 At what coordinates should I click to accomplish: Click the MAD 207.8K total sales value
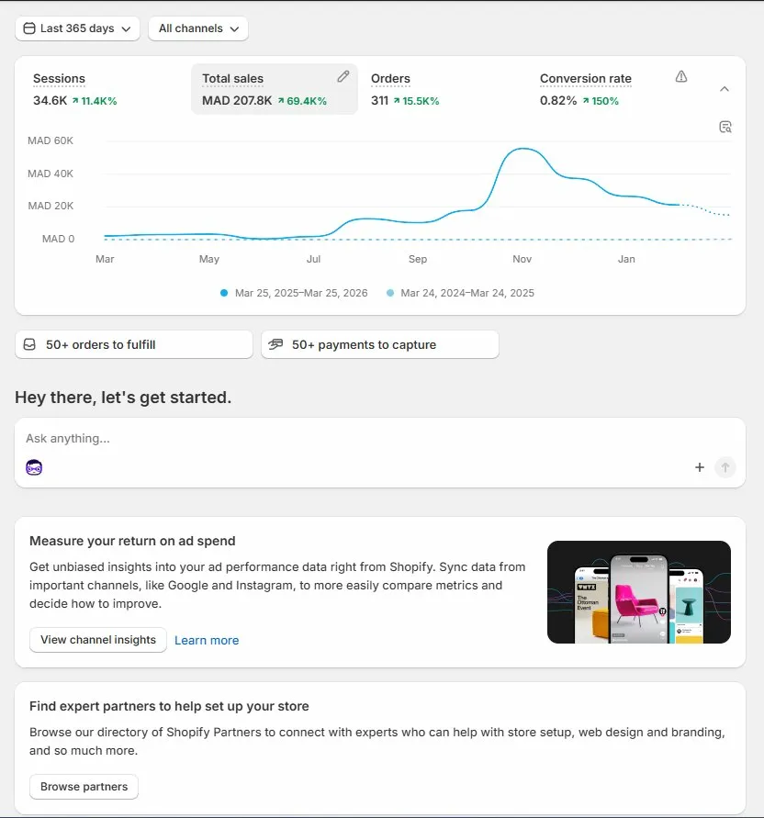pos(237,101)
